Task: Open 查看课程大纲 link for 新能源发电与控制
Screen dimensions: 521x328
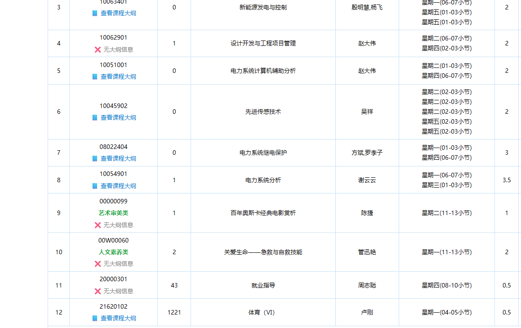Action: [x=117, y=13]
